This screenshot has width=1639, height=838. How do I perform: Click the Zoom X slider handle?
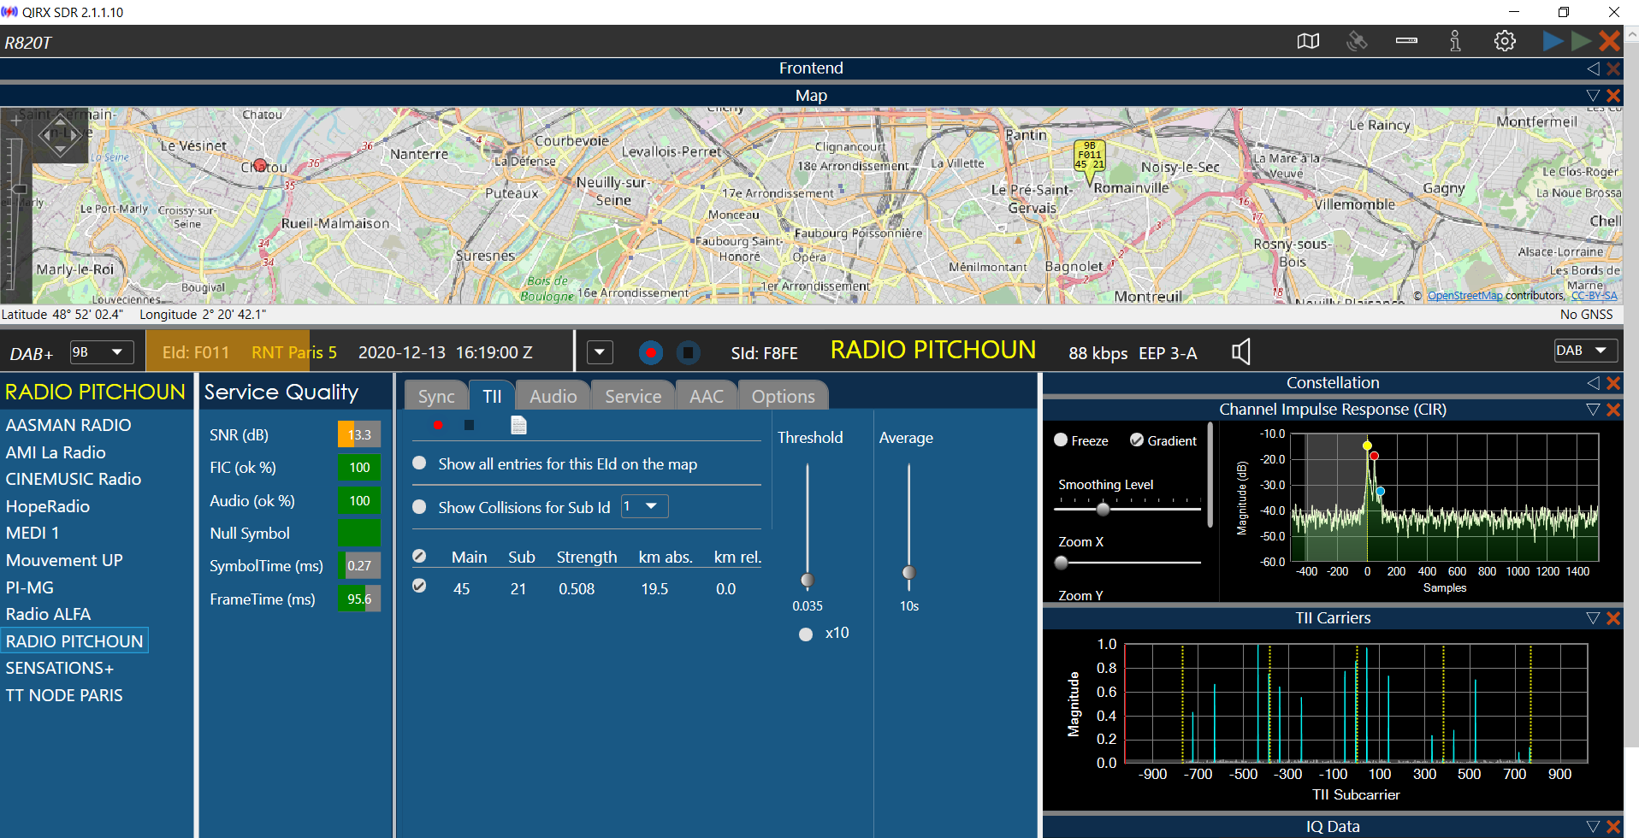point(1062,563)
